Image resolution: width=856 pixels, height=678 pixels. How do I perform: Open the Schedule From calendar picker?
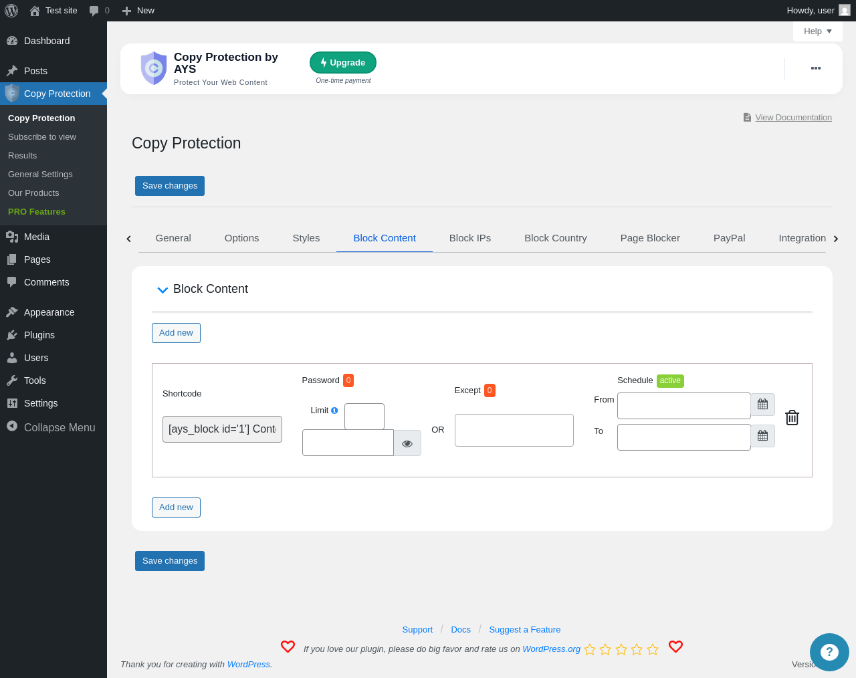pyautogui.click(x=762, y=405)
